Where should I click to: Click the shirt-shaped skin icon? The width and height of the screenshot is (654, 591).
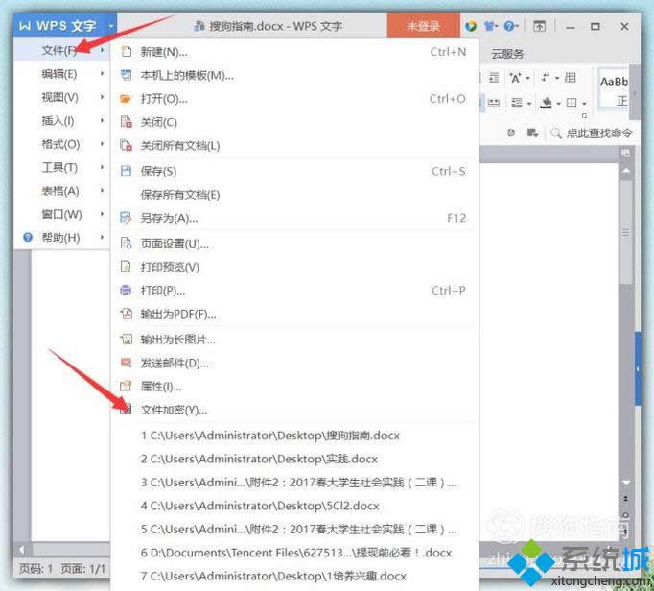click(488, 26)
